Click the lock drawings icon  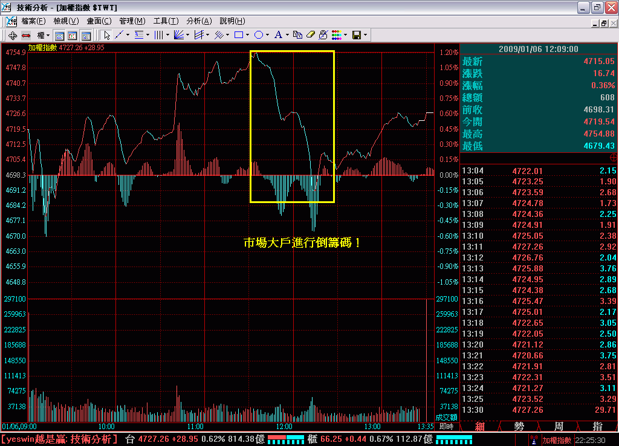[x=323, y=36]
